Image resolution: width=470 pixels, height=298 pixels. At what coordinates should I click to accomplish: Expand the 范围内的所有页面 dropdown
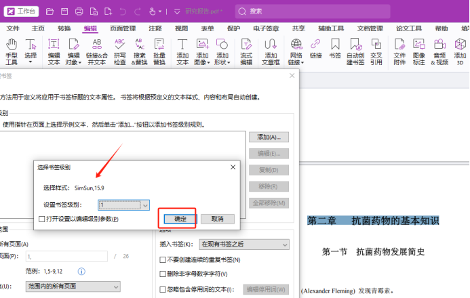115,287
